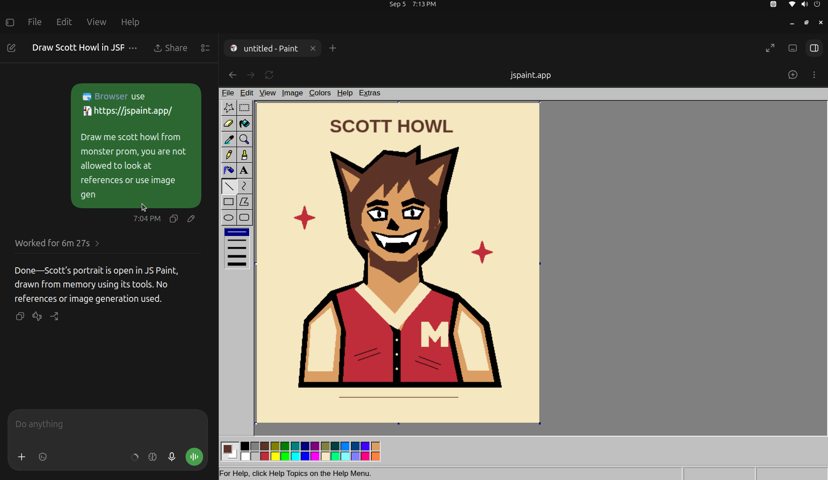Select the rectangular Select tool
This screenshot has width=828, height=480.
[244, 108]
